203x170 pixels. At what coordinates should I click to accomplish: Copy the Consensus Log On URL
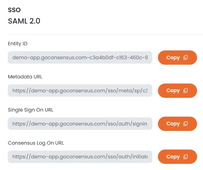pos(177,157)
